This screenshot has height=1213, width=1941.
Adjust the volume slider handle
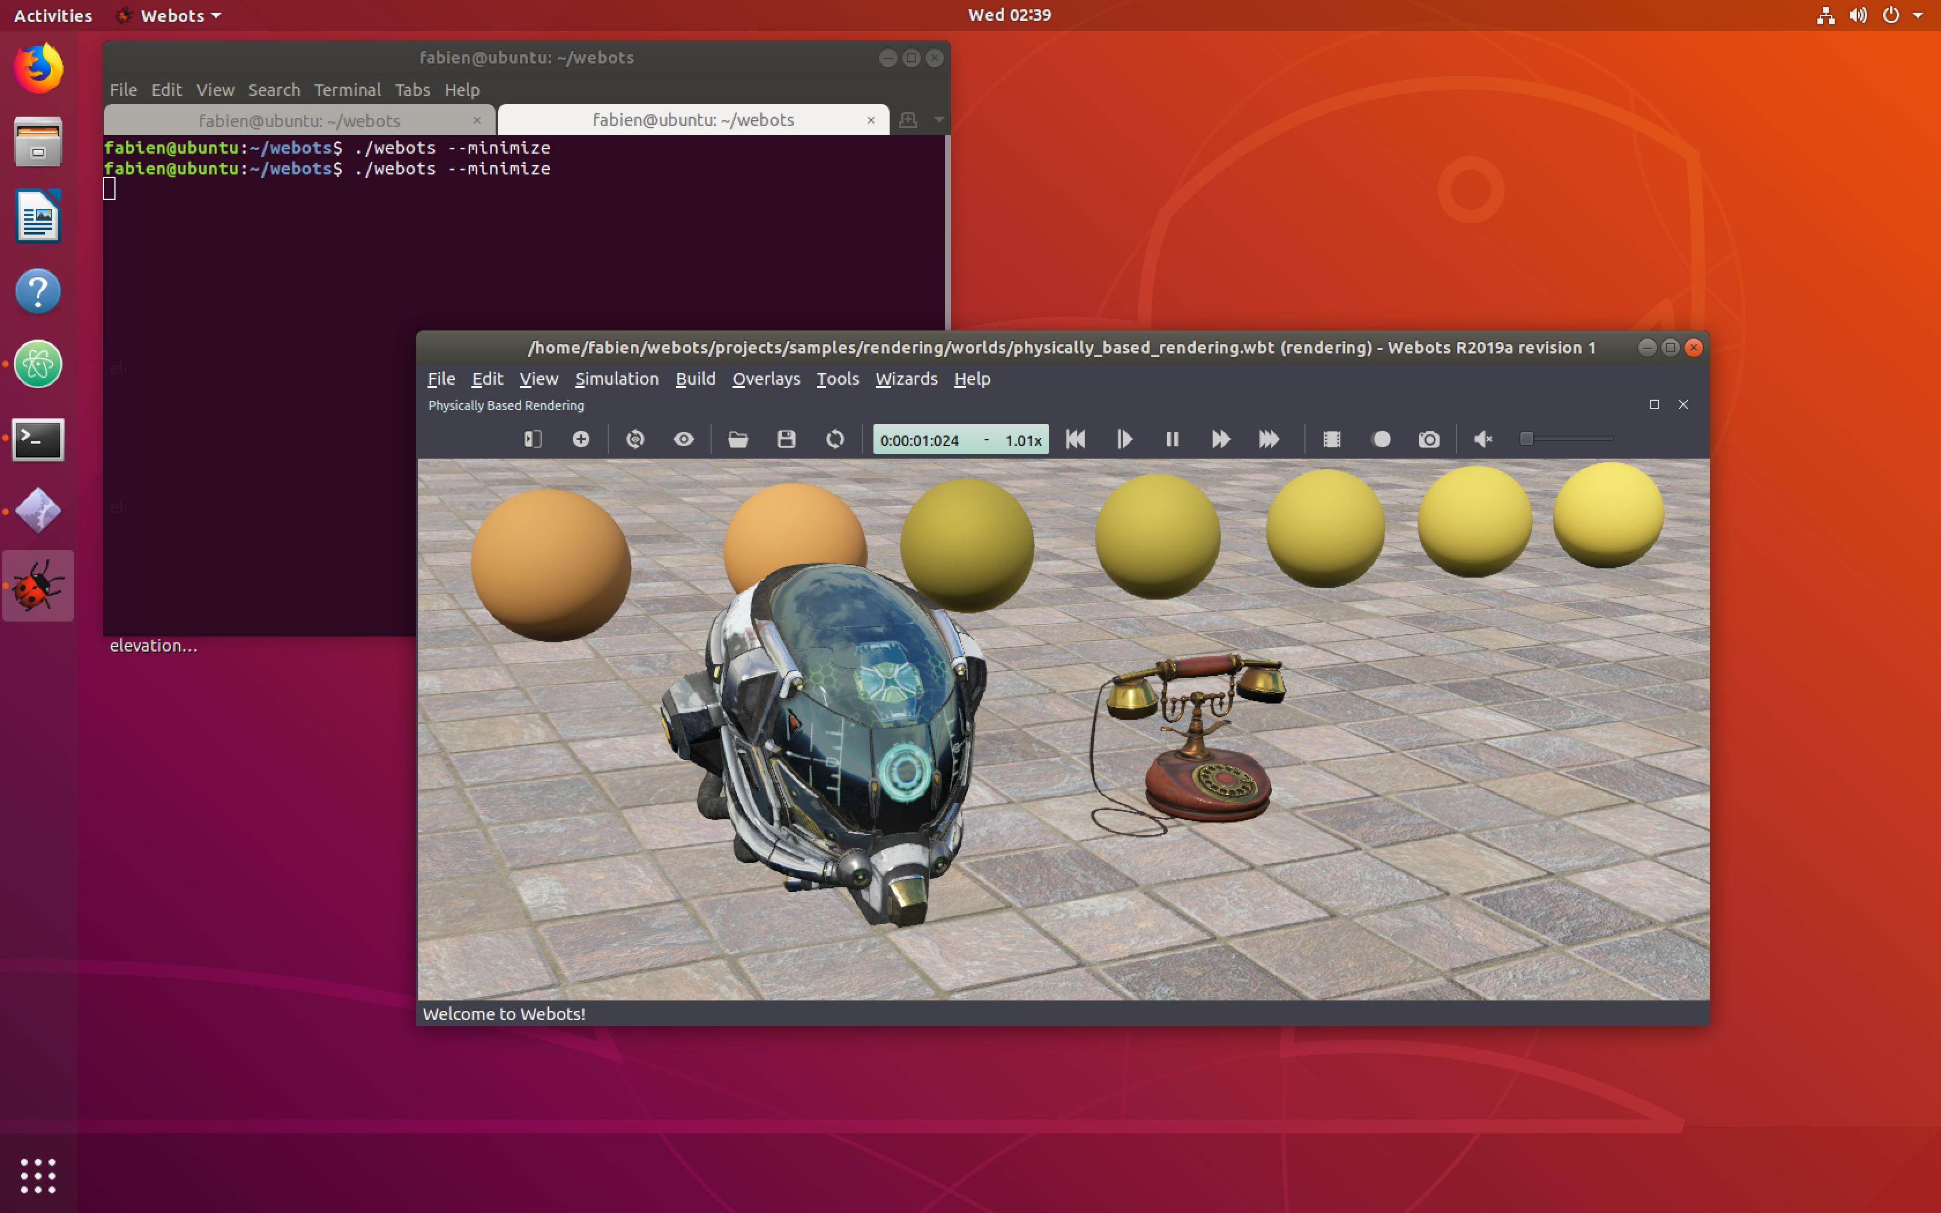pyautogui.click(x=1526, y=438)
